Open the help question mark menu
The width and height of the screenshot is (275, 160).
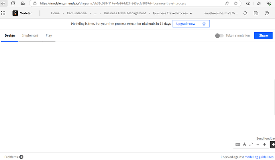coord(267,13)
